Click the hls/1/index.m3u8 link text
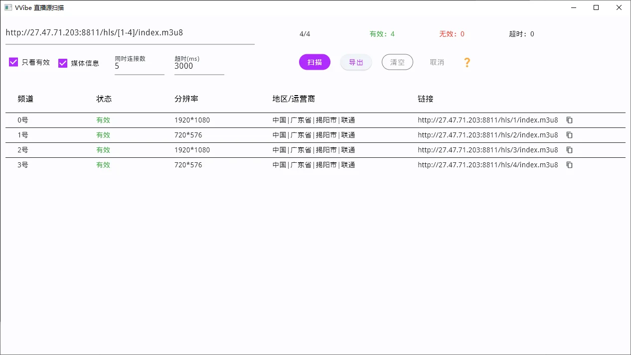This screenshot has height=355, width=631. pos(488,120)
